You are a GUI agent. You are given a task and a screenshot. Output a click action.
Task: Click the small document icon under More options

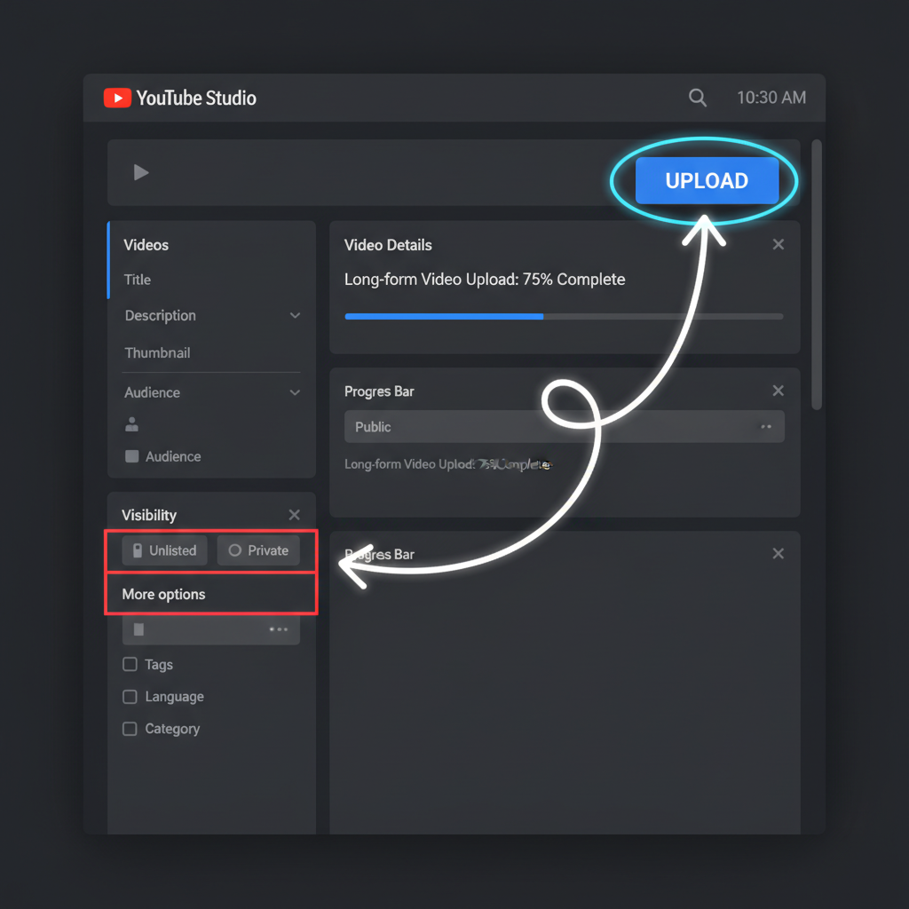pos(138,629)
